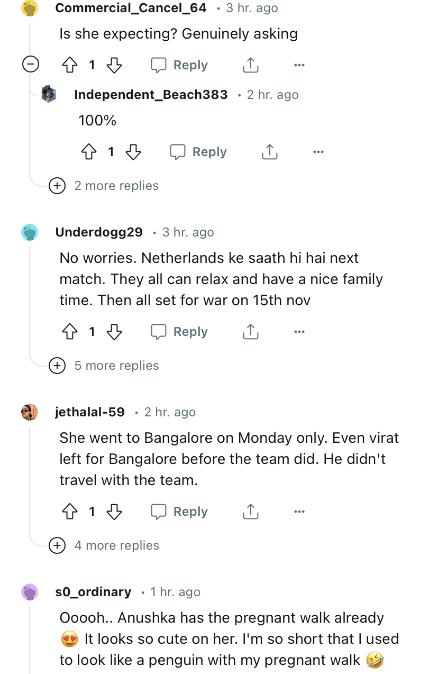Collapse Commercial_Cancel_64's comment thread
Viewport: 438px width, 674px height.
pos(31,65)
